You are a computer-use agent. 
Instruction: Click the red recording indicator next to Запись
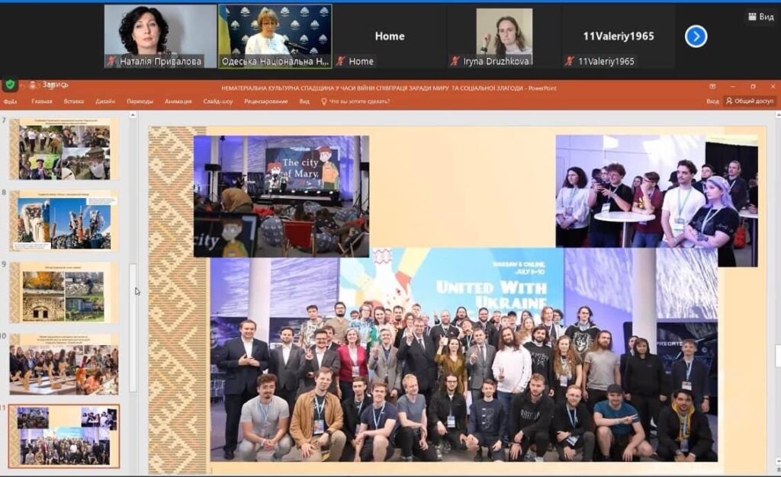point(33,85)
